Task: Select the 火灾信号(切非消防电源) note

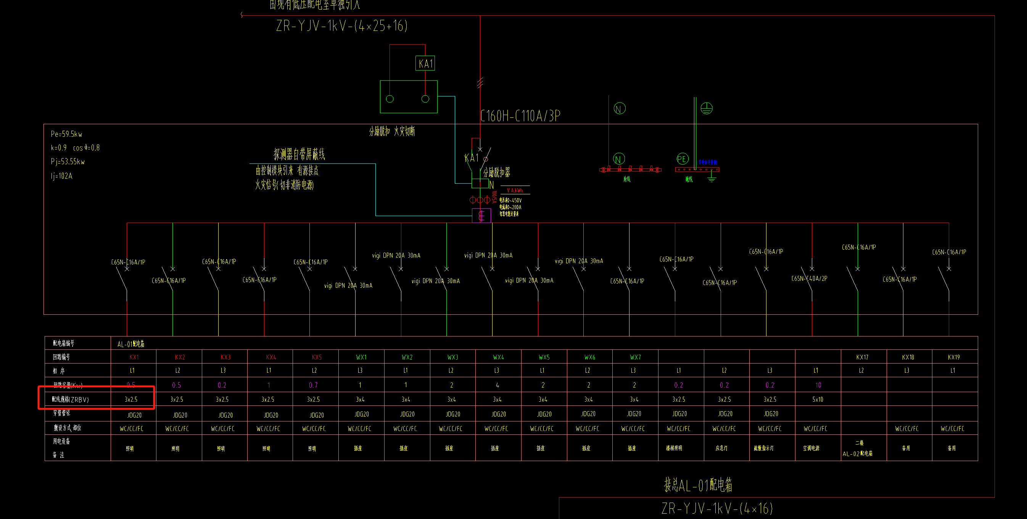Action: (285, 184)
